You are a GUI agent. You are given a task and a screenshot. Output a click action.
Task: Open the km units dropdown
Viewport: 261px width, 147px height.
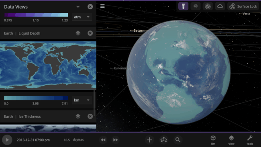pos(82,100)
